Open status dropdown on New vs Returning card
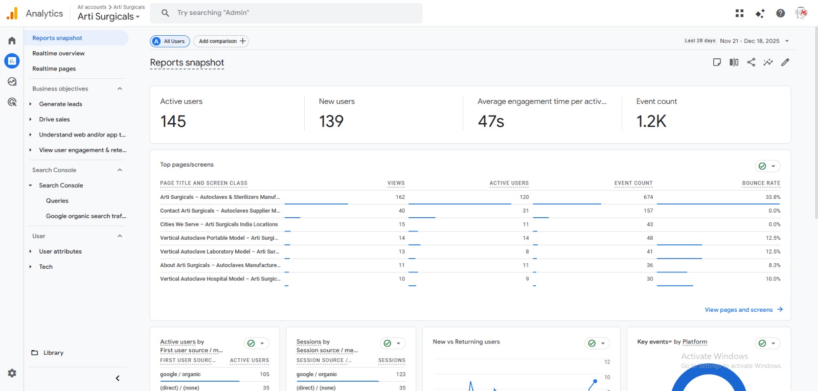Screen dimensions: 818x391 [597, 343]
